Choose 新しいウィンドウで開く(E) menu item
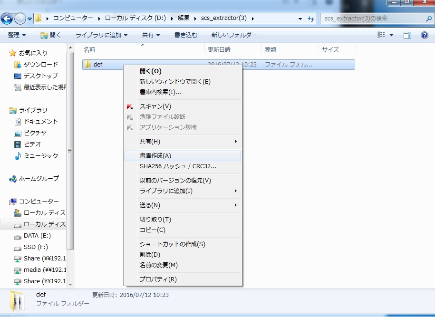The height and width of the screenshot is (317, 435). pyautogui.click(x=183, y=82)
